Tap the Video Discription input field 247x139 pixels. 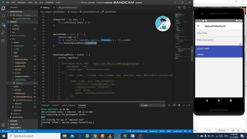pos(219,40)
